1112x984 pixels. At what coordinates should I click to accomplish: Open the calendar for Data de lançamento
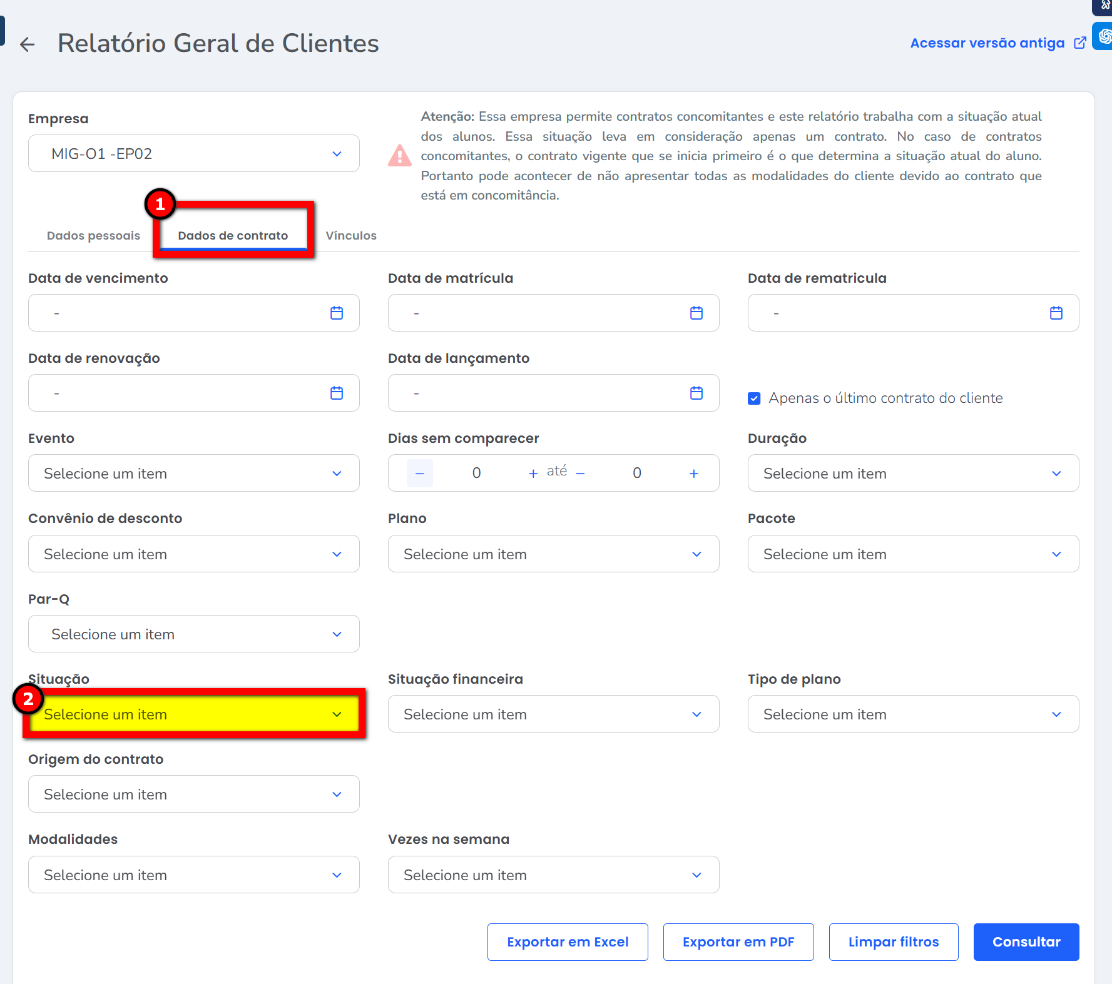(696, 393)
